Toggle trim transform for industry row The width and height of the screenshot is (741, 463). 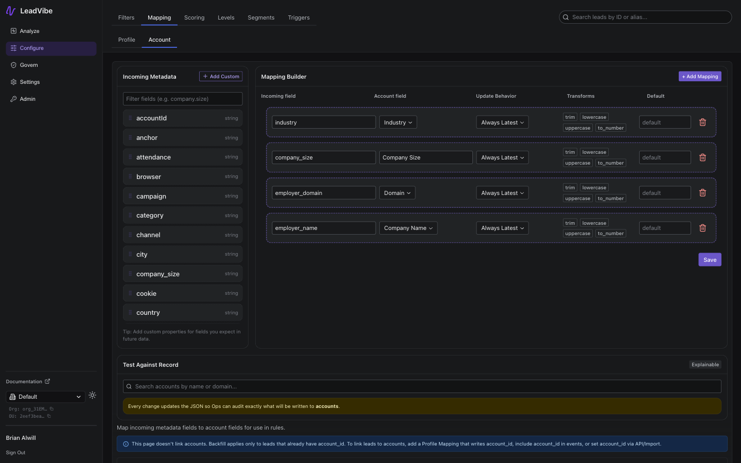tap(570, 117)
